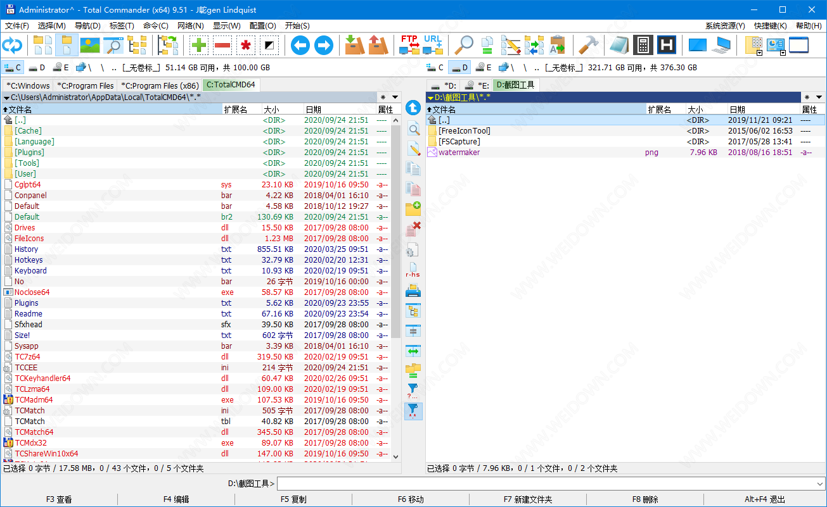
Task: Open left panel directory history dropdown arrow
Action: [395, 97]
